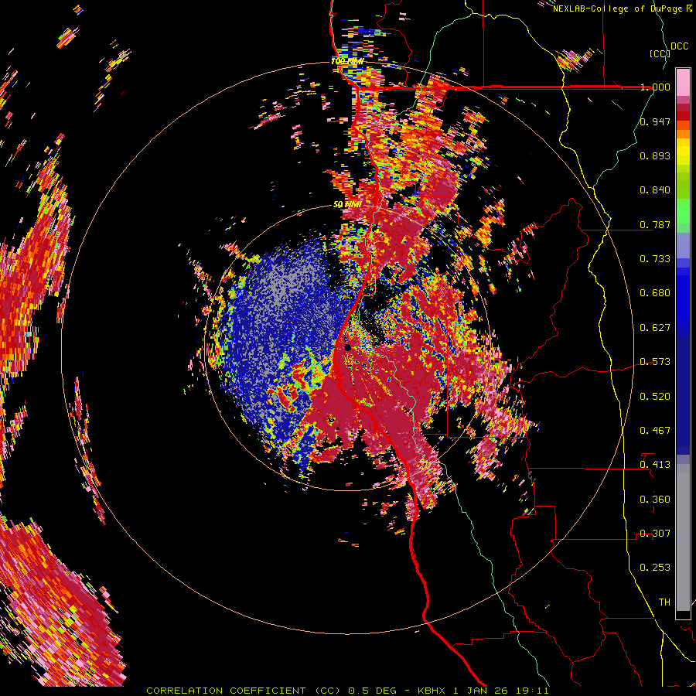Pick the light pink top segment of the color bar

click(683, 82)
